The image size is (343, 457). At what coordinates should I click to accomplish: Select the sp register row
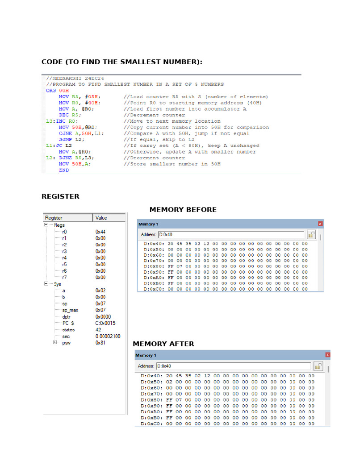pos(84,303)
